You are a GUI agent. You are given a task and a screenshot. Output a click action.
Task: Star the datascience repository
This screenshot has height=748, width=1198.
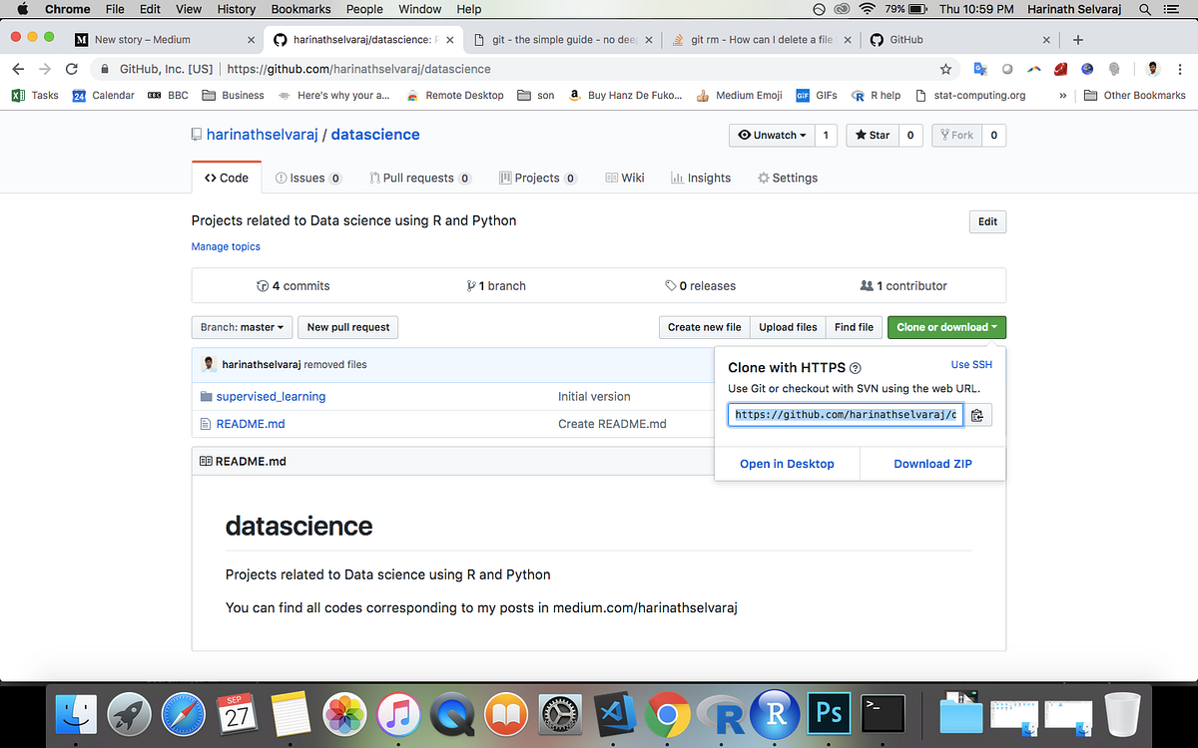(871, 135)
